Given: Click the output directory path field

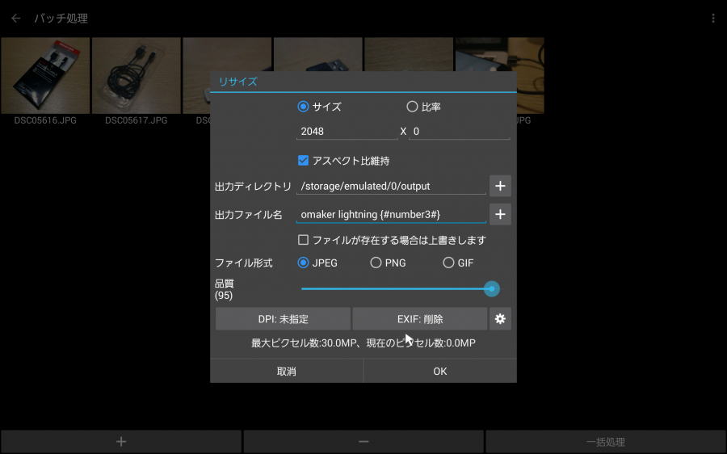Looking at the screenshot, I should pyautogui.click(x=391, y=186).
